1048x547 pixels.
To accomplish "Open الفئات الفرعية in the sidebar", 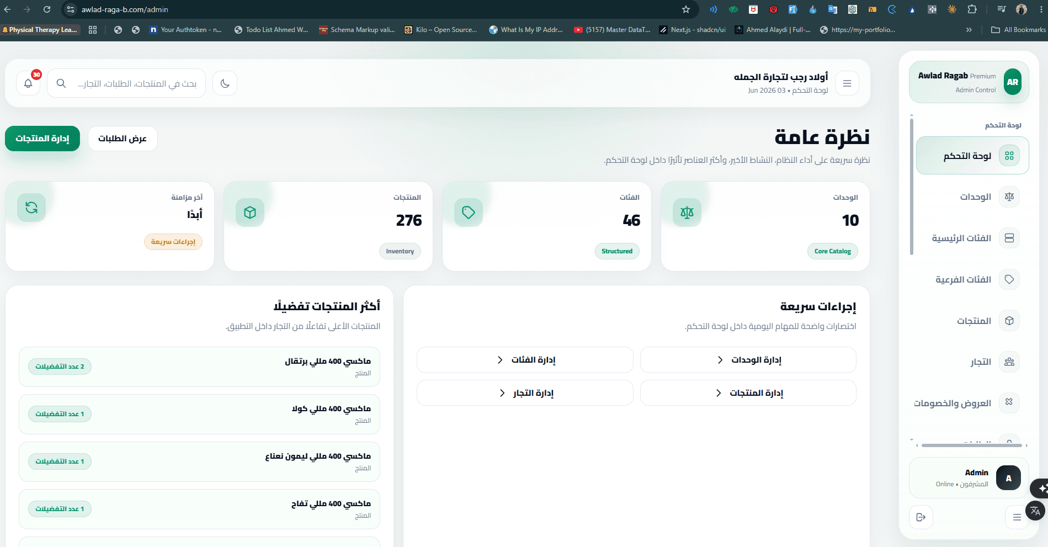I will [972, 280].
